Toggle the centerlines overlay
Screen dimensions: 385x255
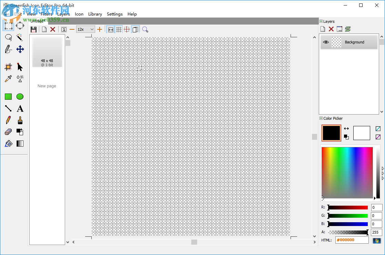point(127,29)
